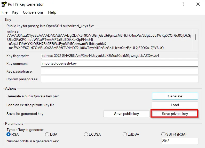Click the Key fingerprint field

click(120, 56)
